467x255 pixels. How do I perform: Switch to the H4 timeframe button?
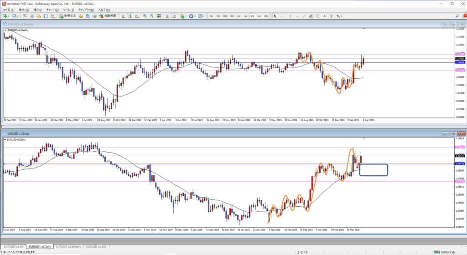tap(245, 16)
